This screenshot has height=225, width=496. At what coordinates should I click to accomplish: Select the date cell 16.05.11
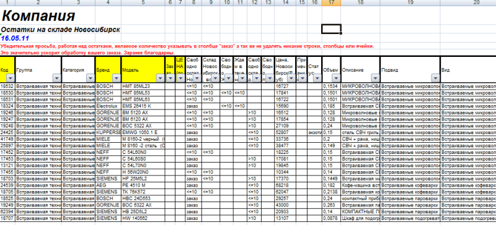coord(15,38)
